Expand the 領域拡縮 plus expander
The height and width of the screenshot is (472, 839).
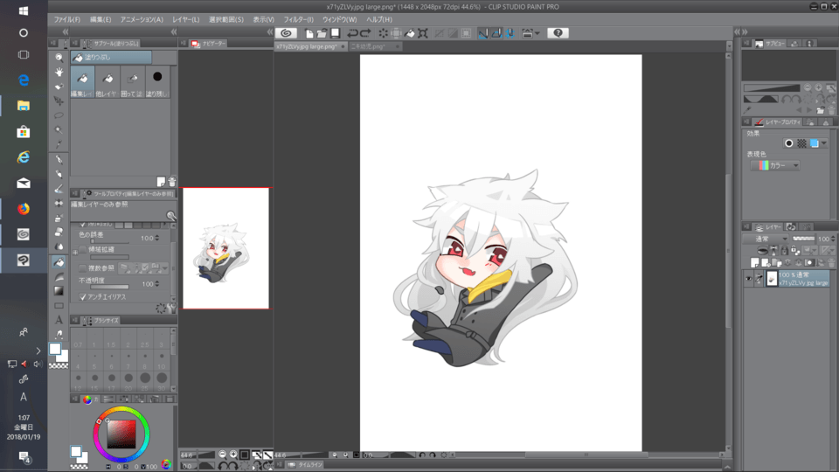76,251
